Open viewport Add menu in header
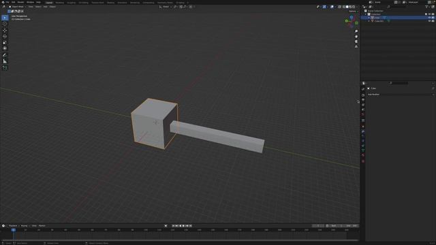436x245 pixels. pyautogui.click(x=45, y=7)
